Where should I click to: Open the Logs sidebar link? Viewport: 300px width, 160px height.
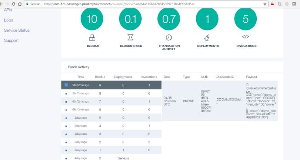8,20
